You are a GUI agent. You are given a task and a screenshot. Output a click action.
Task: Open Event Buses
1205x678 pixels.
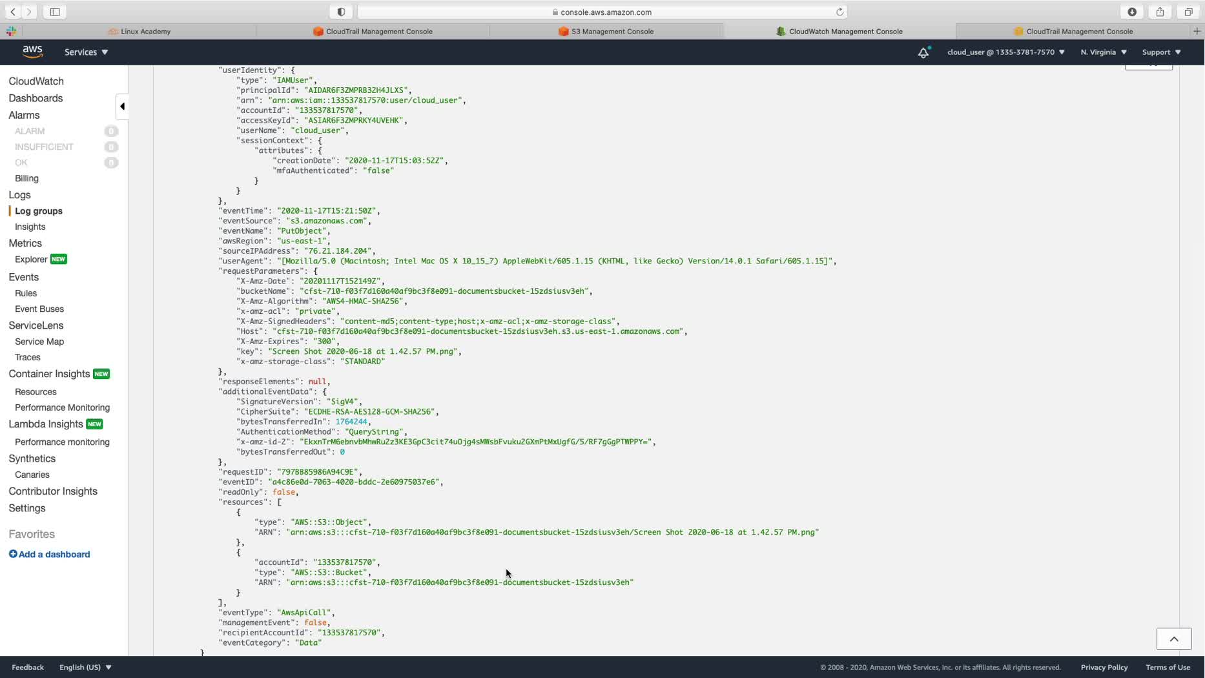click(x=39, y=309)
